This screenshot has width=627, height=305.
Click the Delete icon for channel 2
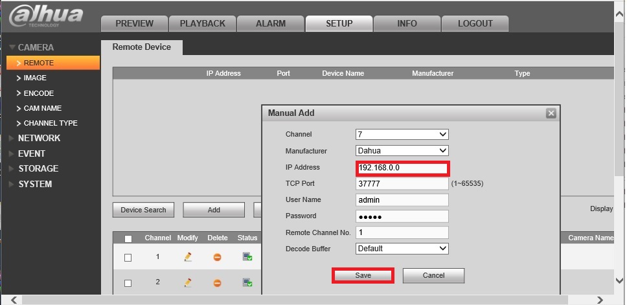pyautogui.click(x=217, y=283)
